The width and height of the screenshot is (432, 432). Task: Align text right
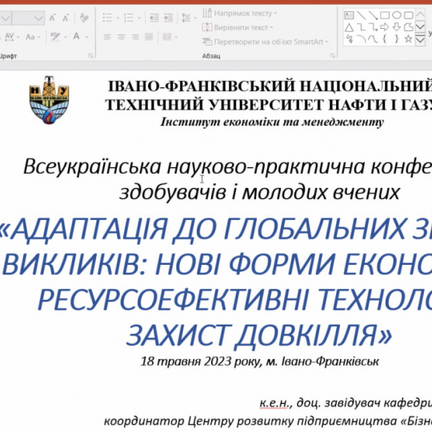(135, 37)
